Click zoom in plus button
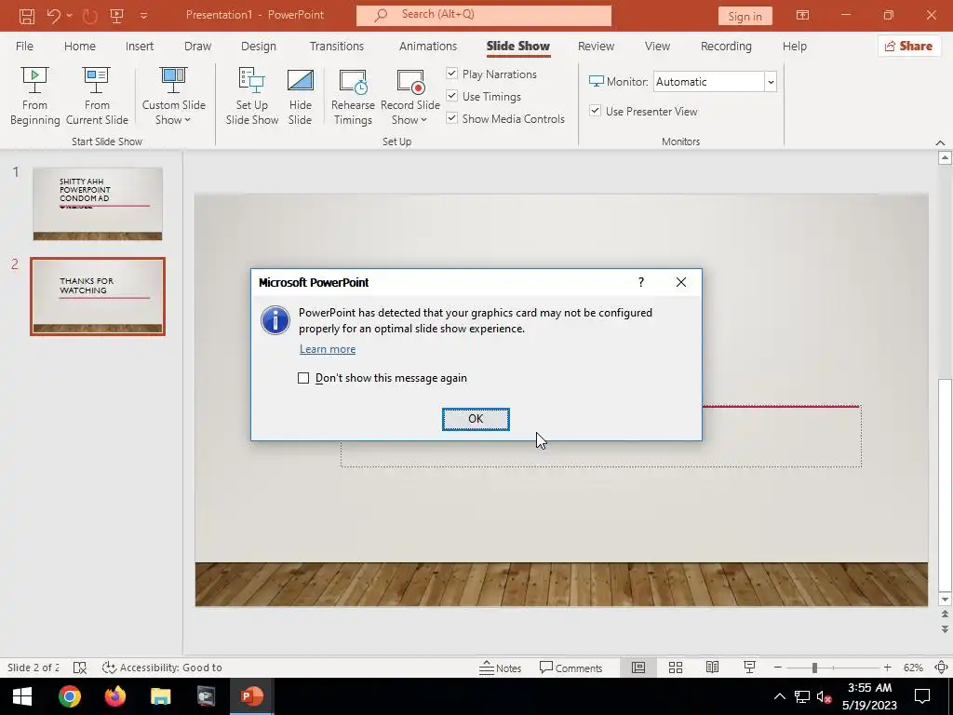 tap(887, 668)
